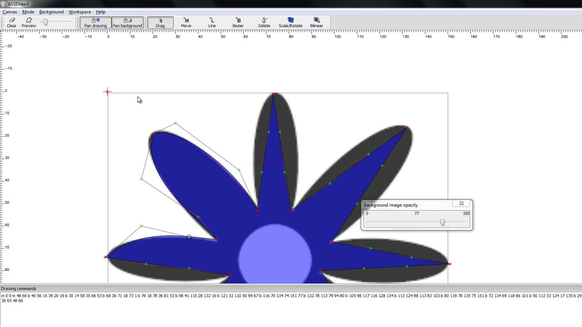Open the Canvas menu
This screenshot has height=327, width=582.
click(10, 12)
